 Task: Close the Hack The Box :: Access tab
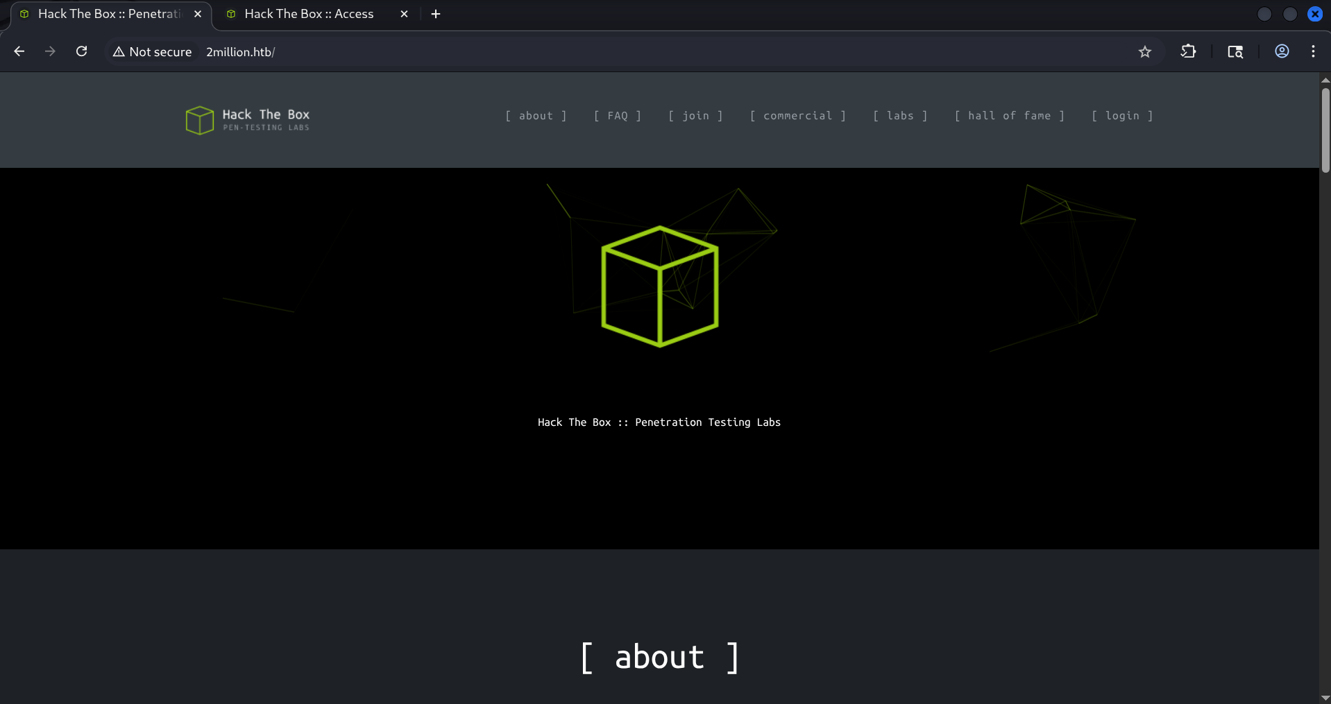tap(404, 14)
